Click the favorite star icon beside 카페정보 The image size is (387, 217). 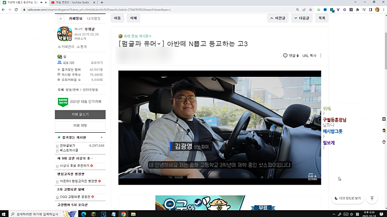pyautogui.click(x=60, y=18)
